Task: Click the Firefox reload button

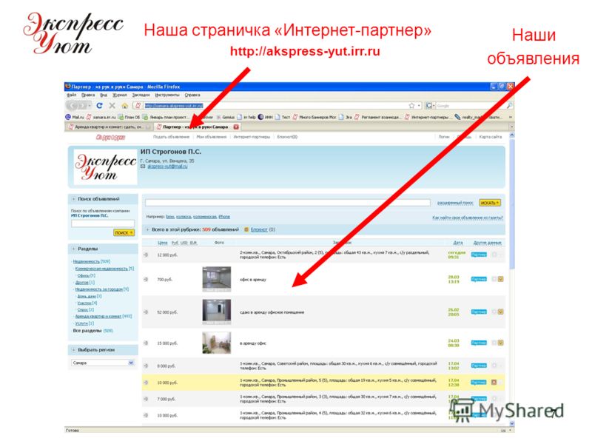Action: click(x=99, y=106)
